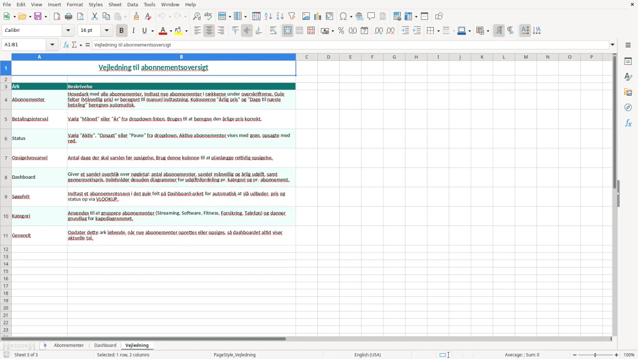Toggle Wrap Text
638x359 pixels.
point(273,31)
